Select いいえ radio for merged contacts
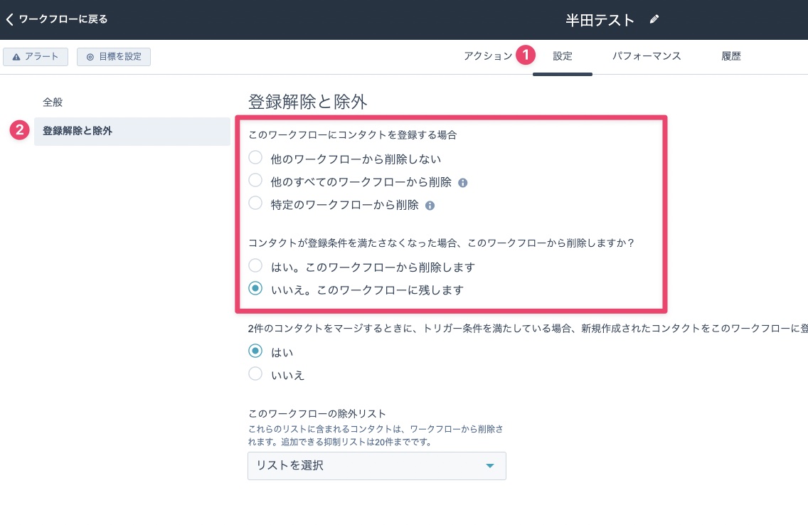808x525 pixels. click(255, 374)
